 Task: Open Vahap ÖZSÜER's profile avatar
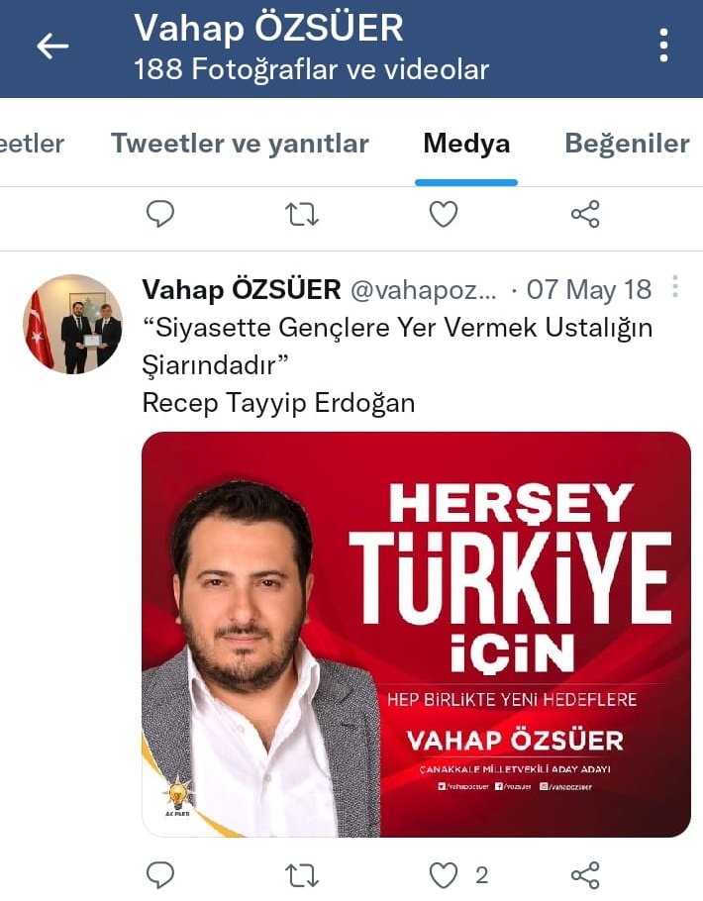[x=72, y=324]
